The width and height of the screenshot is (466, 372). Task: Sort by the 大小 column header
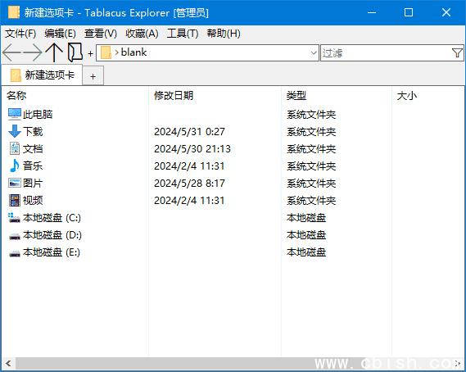coord(407,96)
